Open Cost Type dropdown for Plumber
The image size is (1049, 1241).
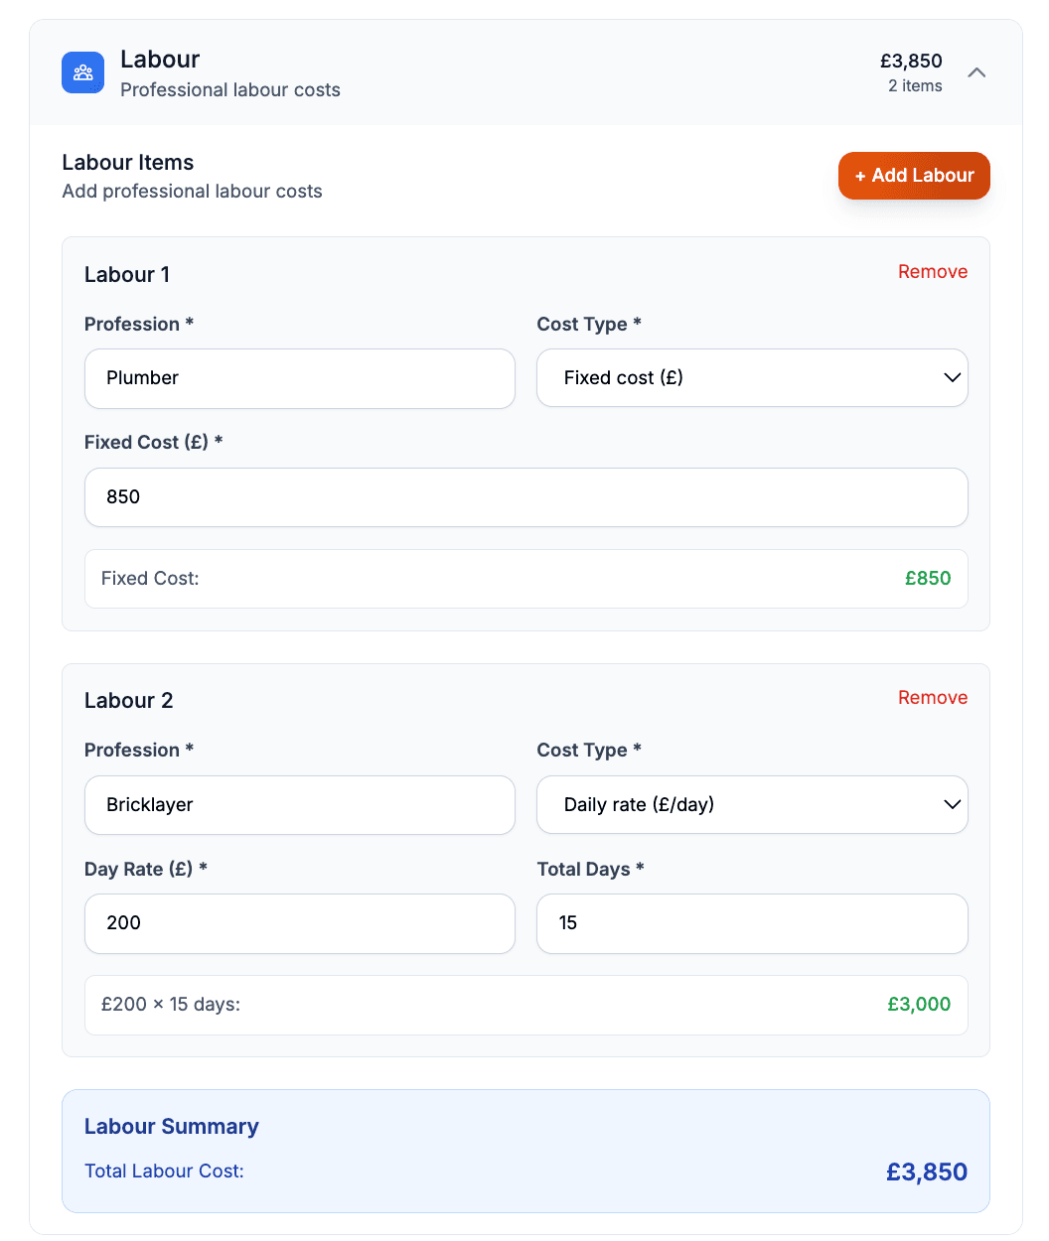(751, 378)
